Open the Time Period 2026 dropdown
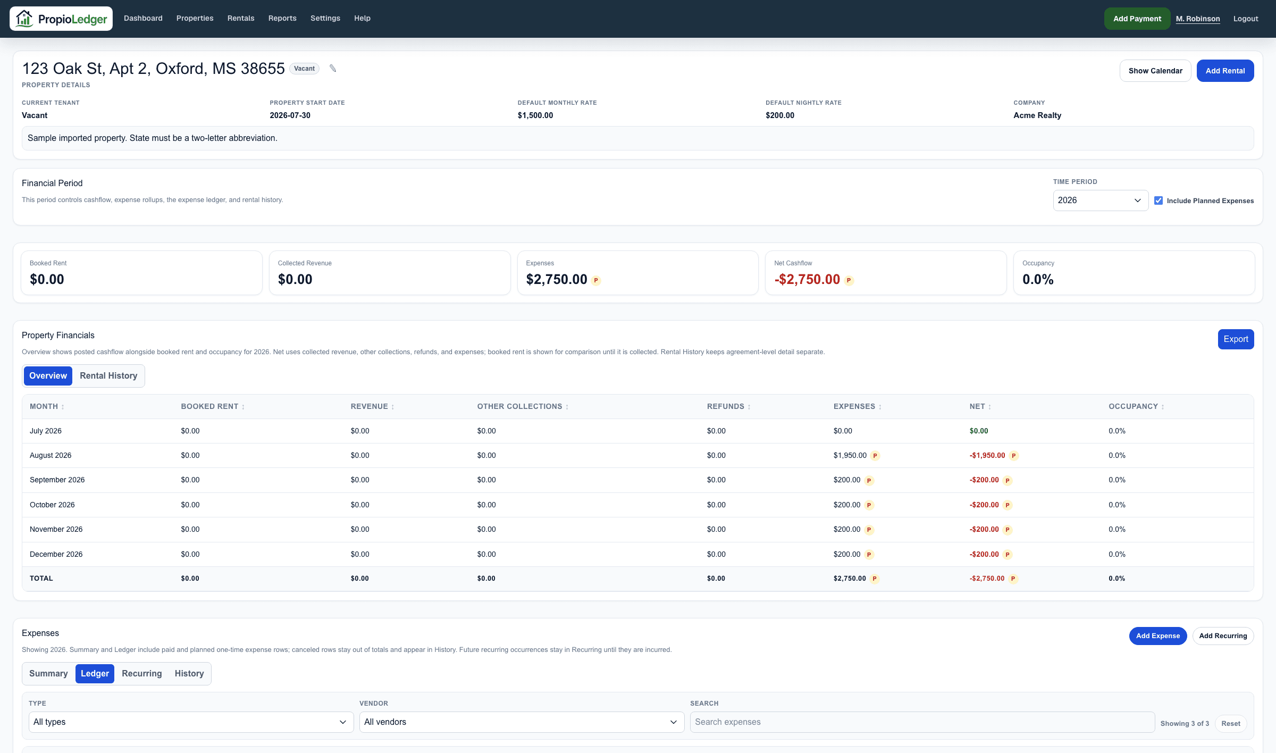 point(1101,200)
